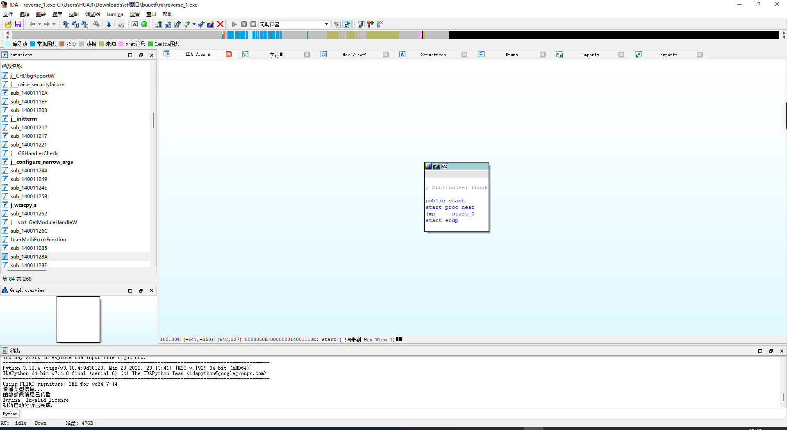This screenshot has width=787, height=430.
Task: Switch to the 字符 strings tab
Action: pyautogui.click(x=275, y=55)
